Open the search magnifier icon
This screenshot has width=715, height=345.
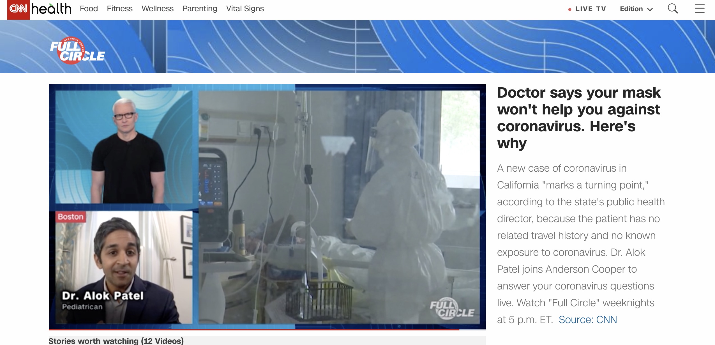click(673, 9)
